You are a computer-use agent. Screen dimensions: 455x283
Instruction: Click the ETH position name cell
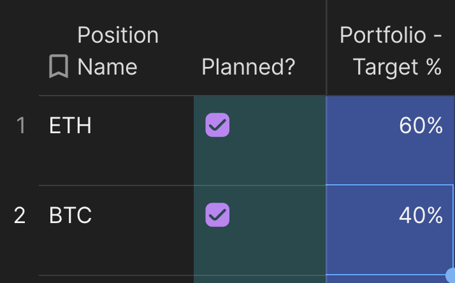pos(71,126)
